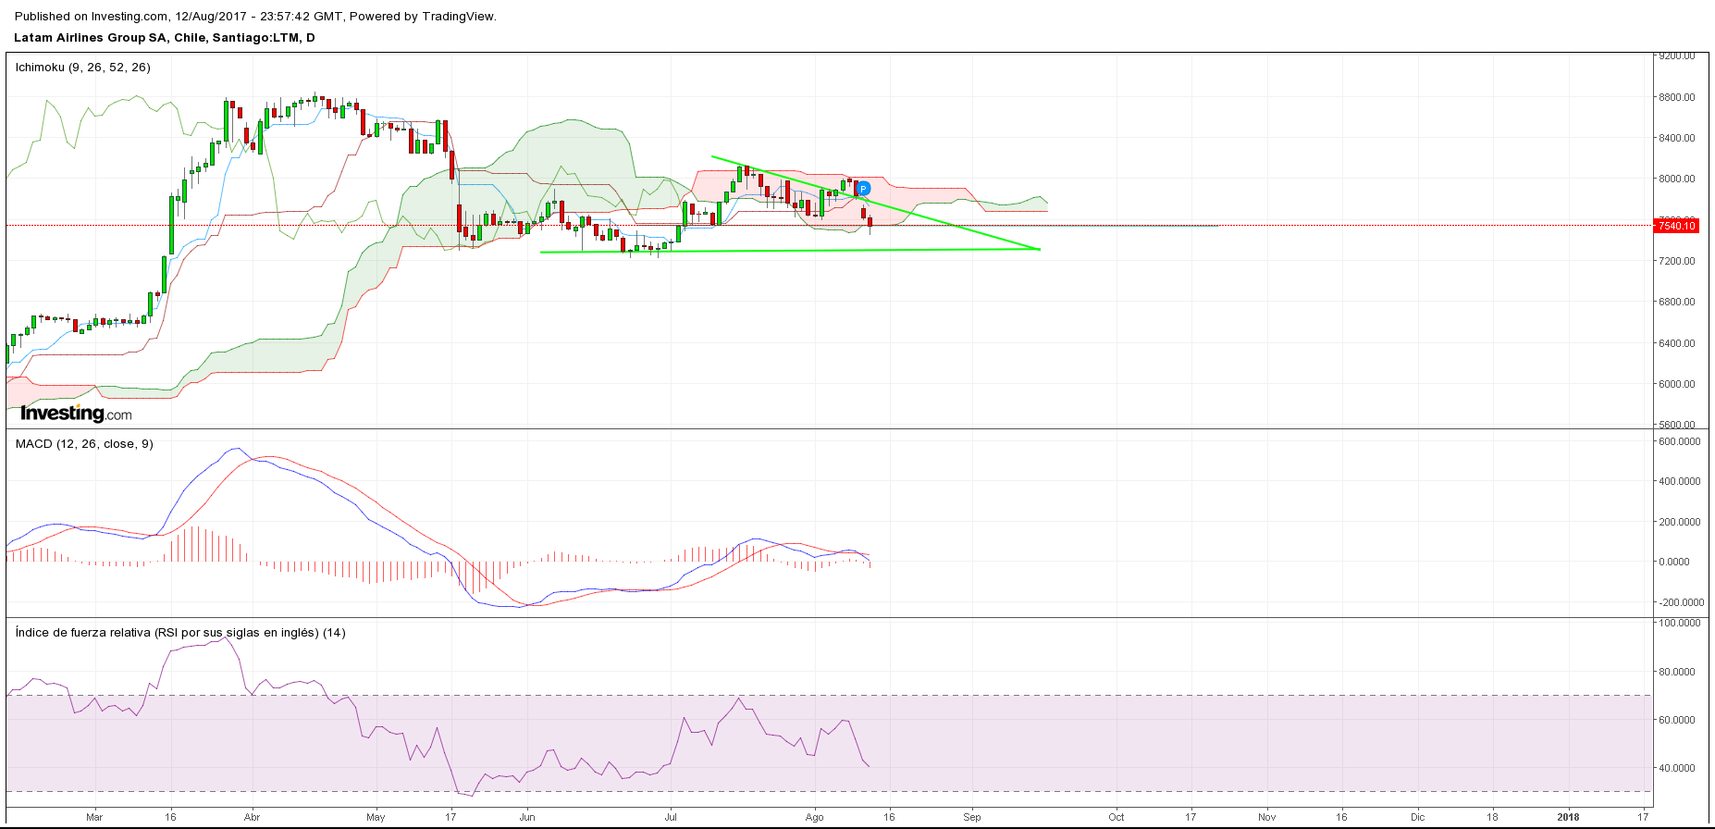Click the 8800.00 price axis label
The width and height of the screenshot is (1715, 829).
pyautogui.click(x=1677, y=97)
